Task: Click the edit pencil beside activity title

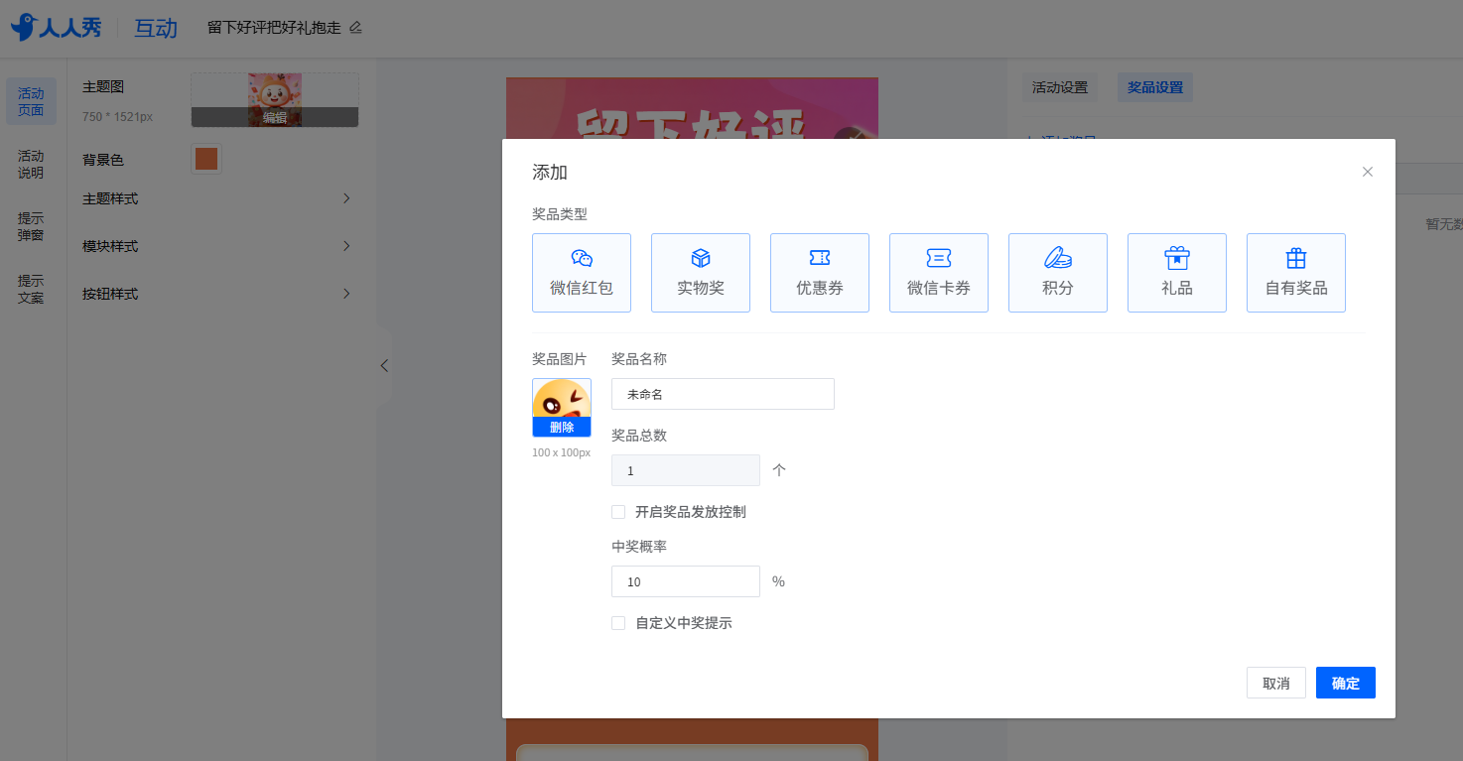Action: coord(355,28)
